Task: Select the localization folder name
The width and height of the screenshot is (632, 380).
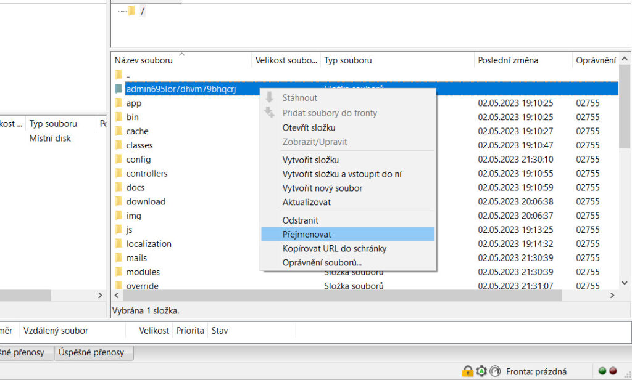Action: tap(149, 244)
